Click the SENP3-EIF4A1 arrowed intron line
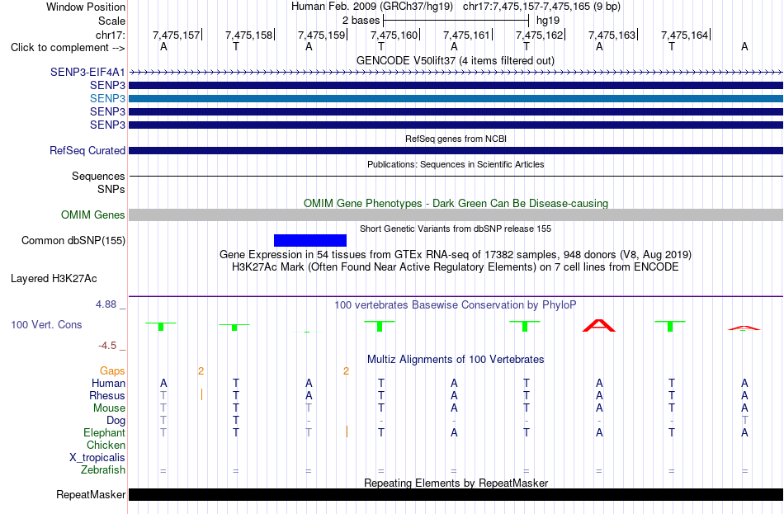This screenshot has height=514, width=784. (x=456, y=73)
